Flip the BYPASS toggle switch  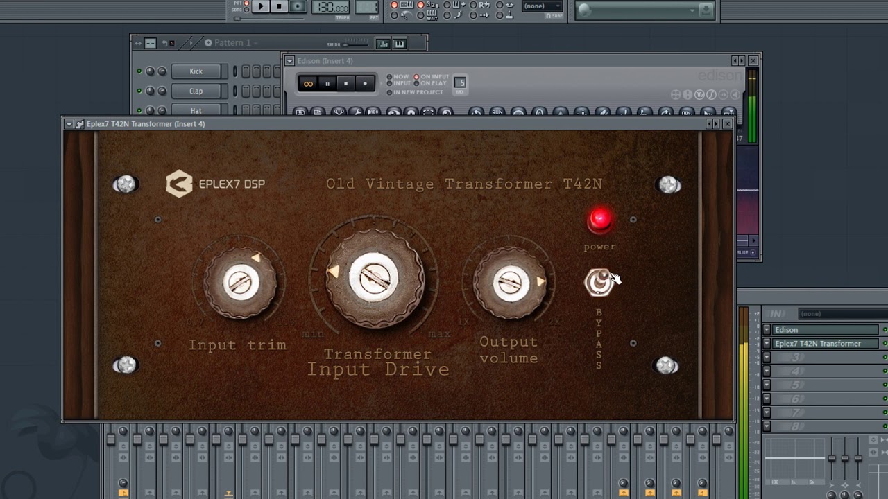[599, 282]
